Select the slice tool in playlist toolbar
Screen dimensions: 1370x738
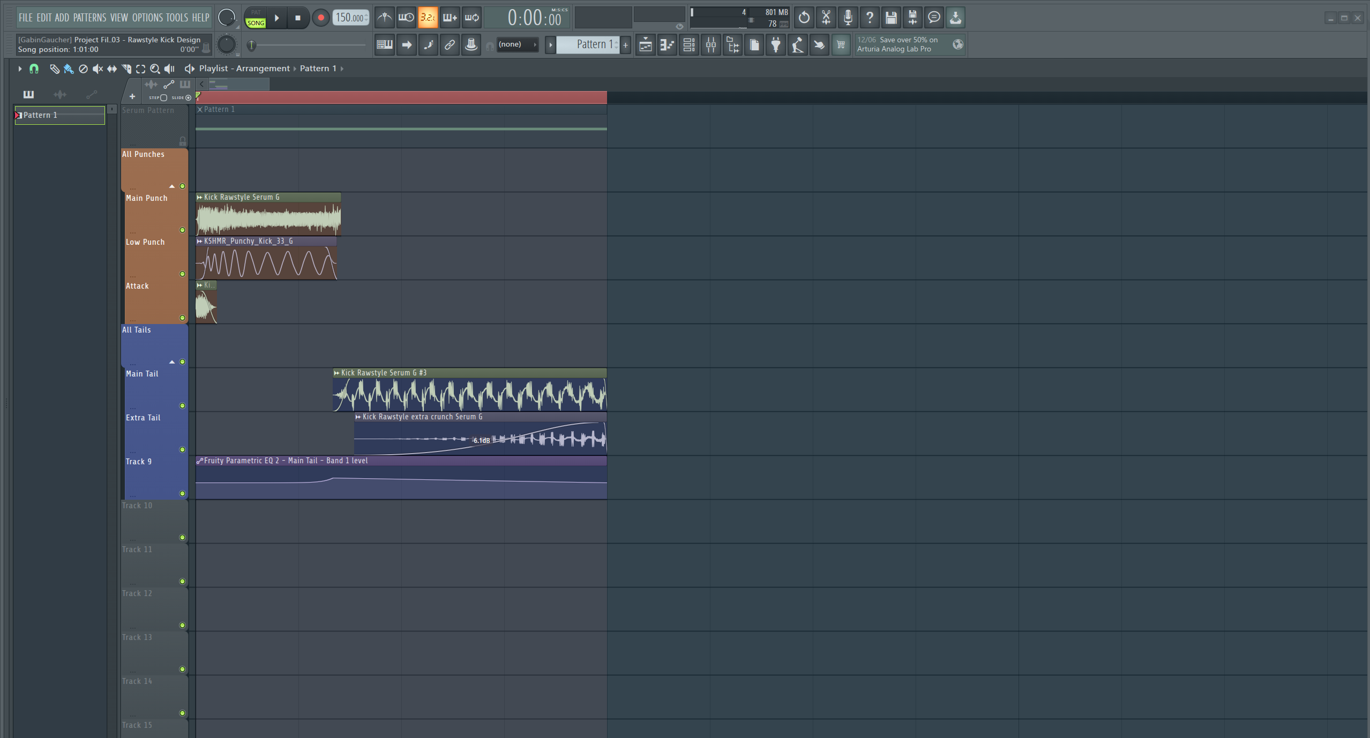pyautogui.click(x=126, y=69)
